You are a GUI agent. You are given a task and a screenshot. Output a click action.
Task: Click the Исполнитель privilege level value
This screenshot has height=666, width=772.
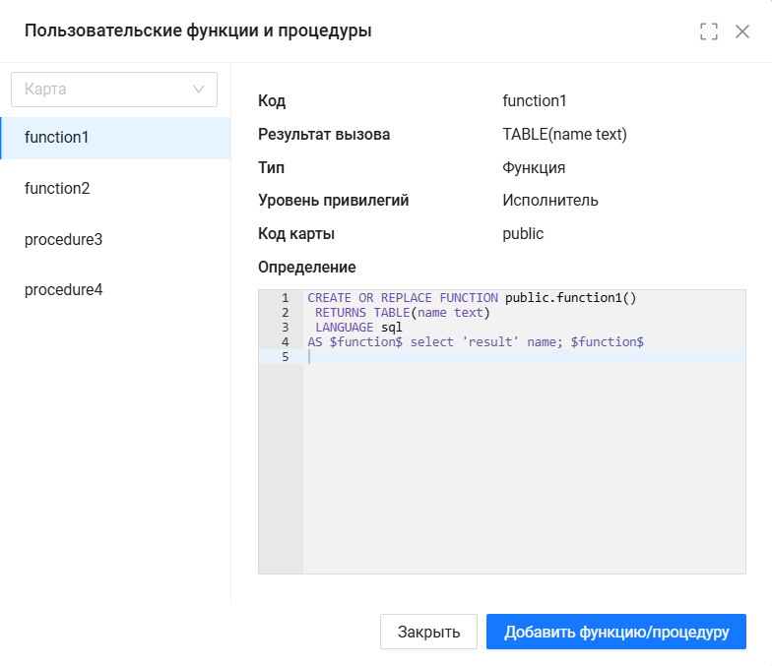point(549,200)
